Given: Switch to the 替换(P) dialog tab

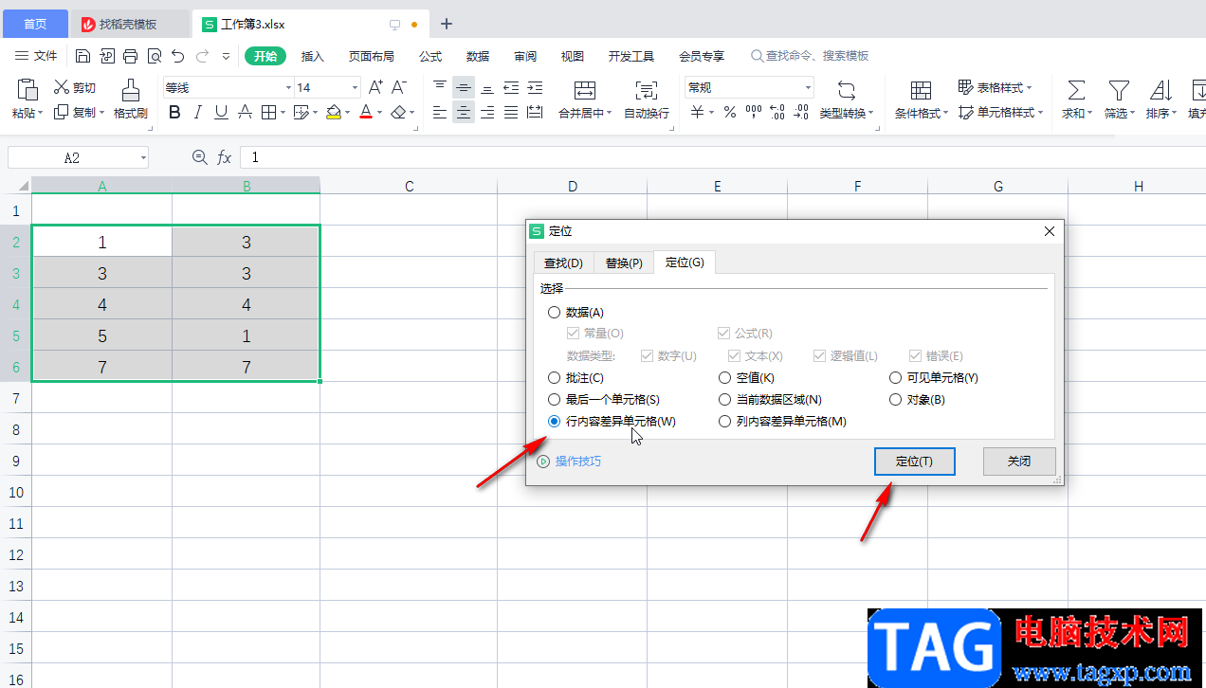Looking at the screenshot, I should coord(624,263).
